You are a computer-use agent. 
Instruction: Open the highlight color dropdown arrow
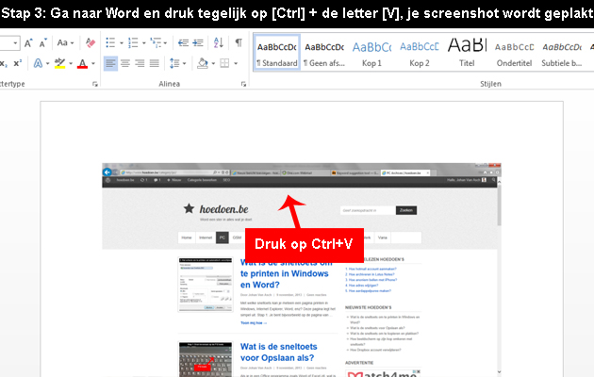tap(71, 63)
